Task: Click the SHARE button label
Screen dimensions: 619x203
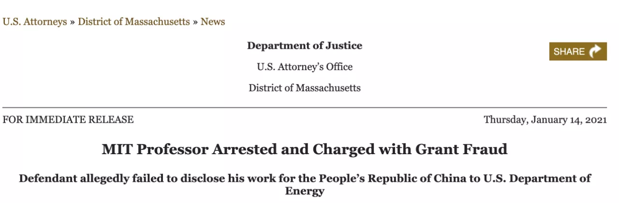Action: pos(569,52)
